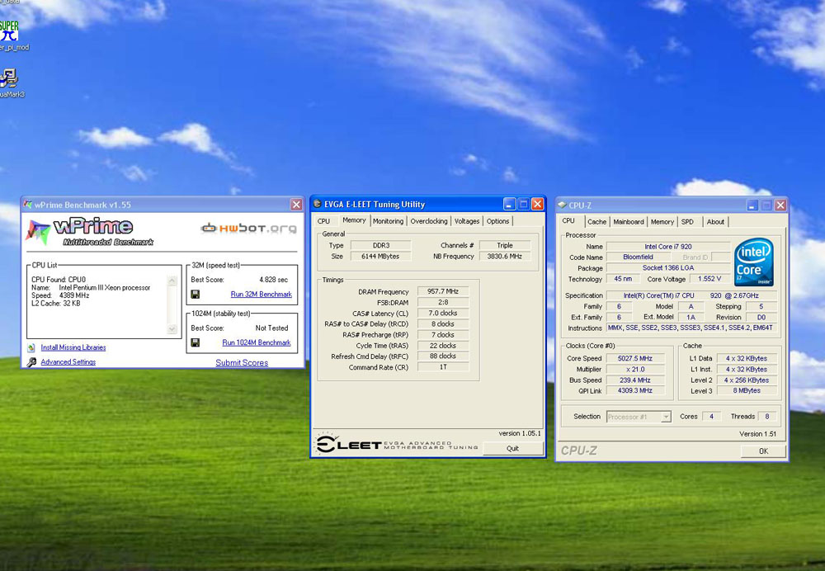Click the wPrime title bar icon
This screenshot has height=571, width=825.
(x=28, y=204)
